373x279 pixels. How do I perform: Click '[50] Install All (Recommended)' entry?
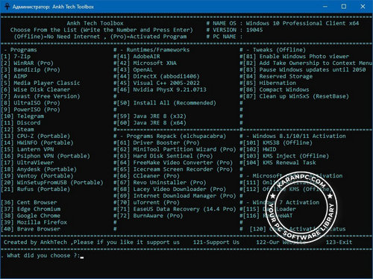(x=166, y=103)
